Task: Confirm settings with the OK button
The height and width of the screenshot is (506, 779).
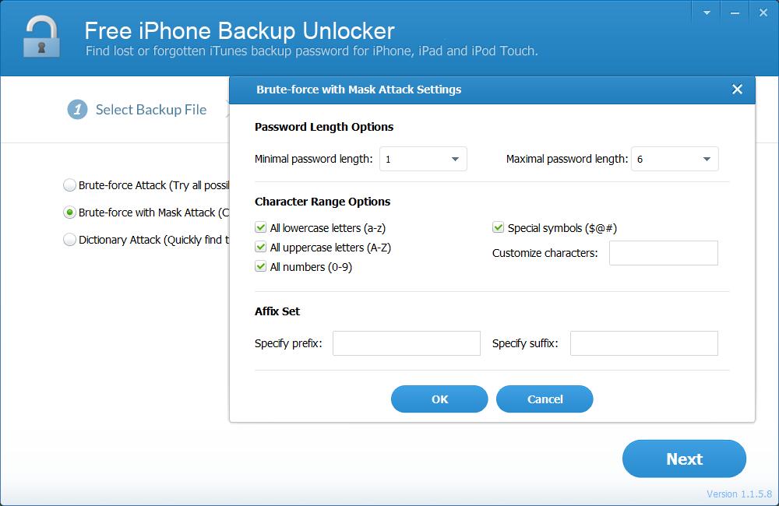Action: tap(439, 399)
